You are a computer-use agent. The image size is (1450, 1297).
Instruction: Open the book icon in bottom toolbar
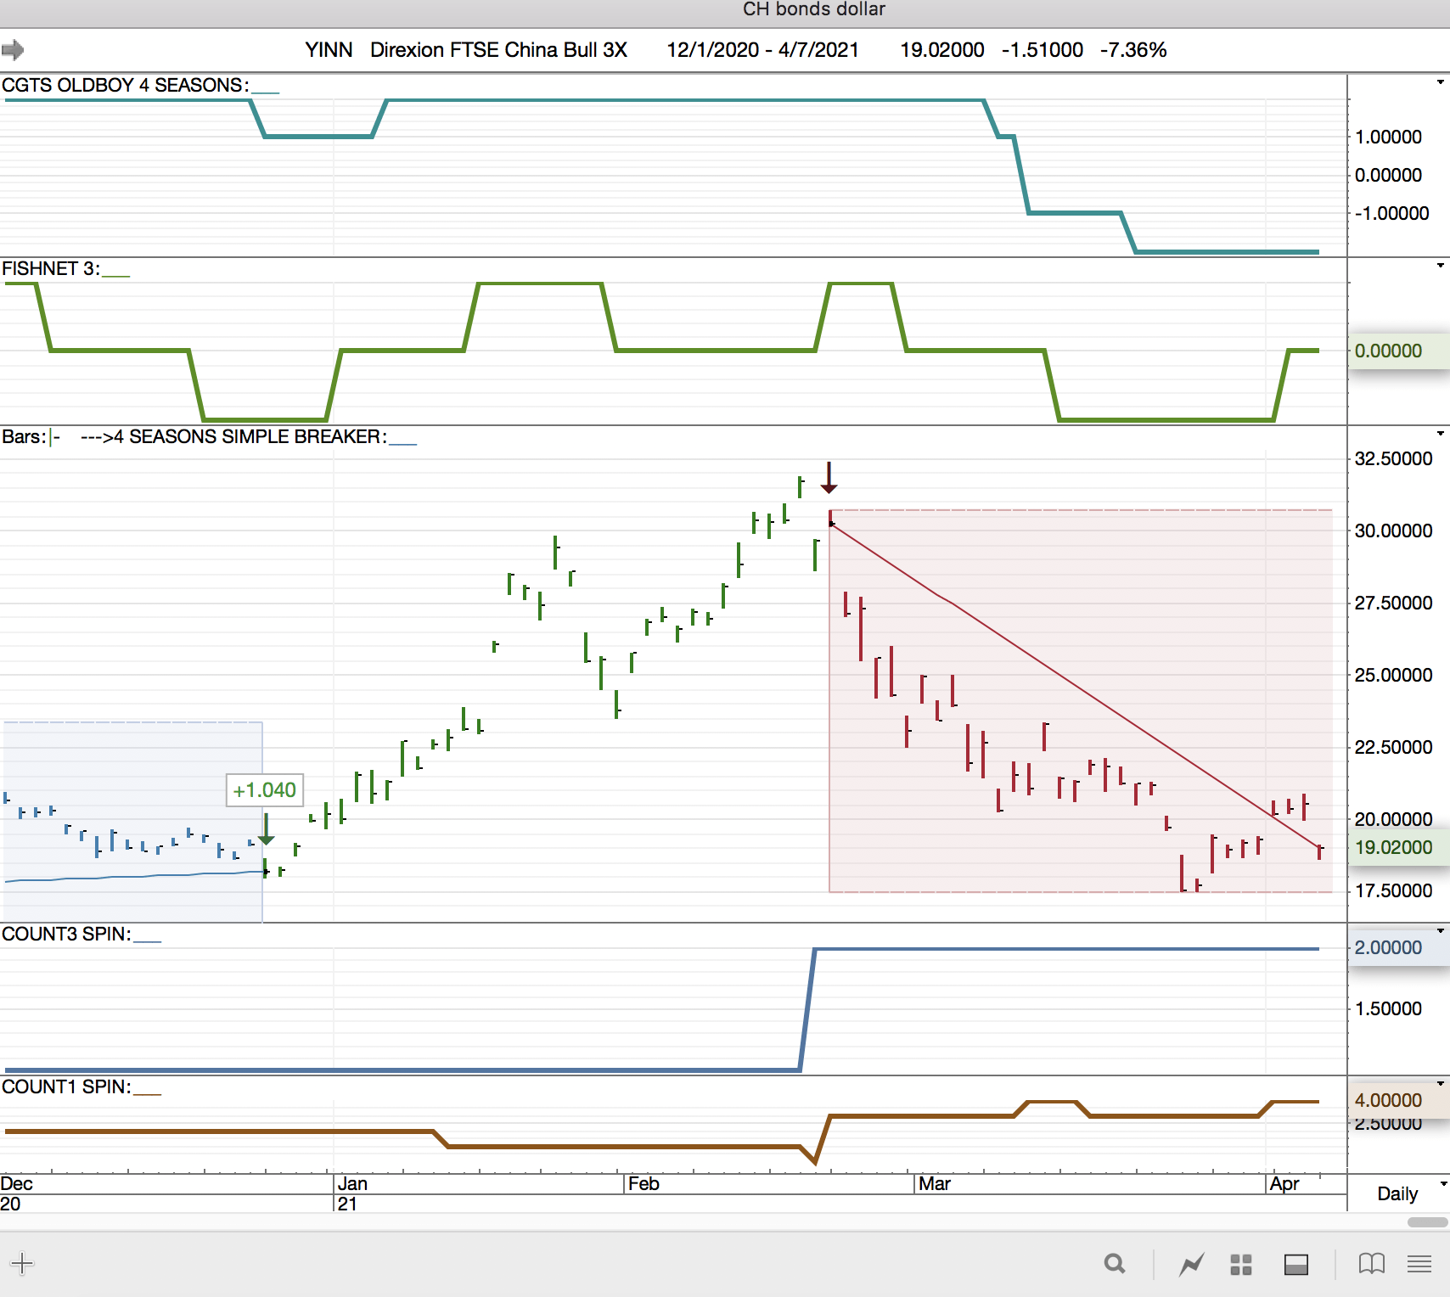click(1371, 1264)
